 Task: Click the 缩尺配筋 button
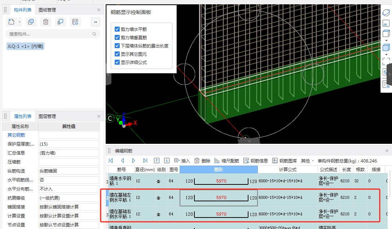[x=227, y=161]
